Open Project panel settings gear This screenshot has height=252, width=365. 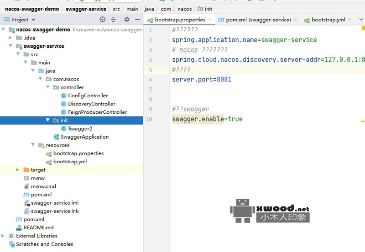pos(127,20)
